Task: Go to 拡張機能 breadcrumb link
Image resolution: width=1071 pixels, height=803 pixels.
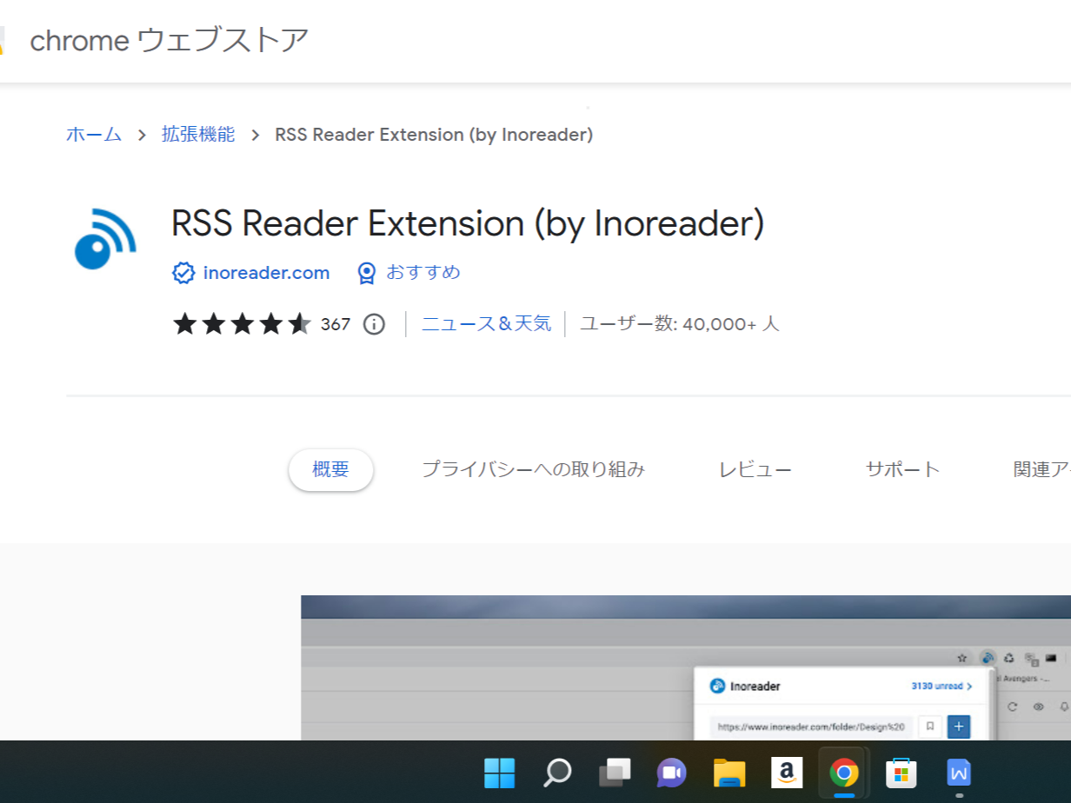Action: pyautogui.click(x=198, y=135)
